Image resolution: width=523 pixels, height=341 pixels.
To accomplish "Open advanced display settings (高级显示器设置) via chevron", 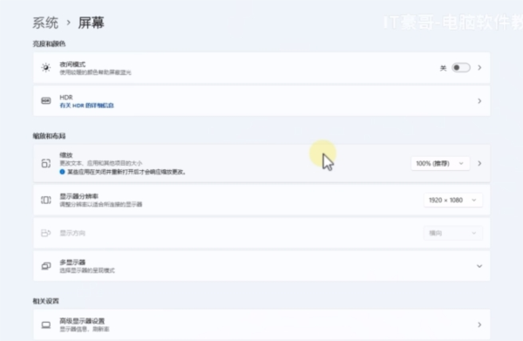I will click(x=479, y=324).
